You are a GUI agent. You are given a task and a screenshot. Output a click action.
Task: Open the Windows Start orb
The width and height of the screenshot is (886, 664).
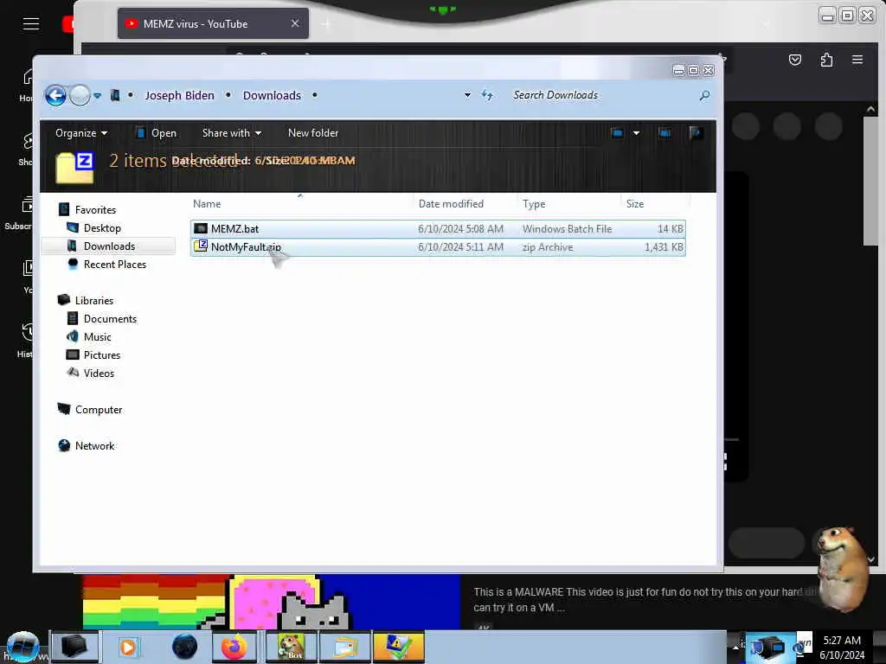coord(22,647)
